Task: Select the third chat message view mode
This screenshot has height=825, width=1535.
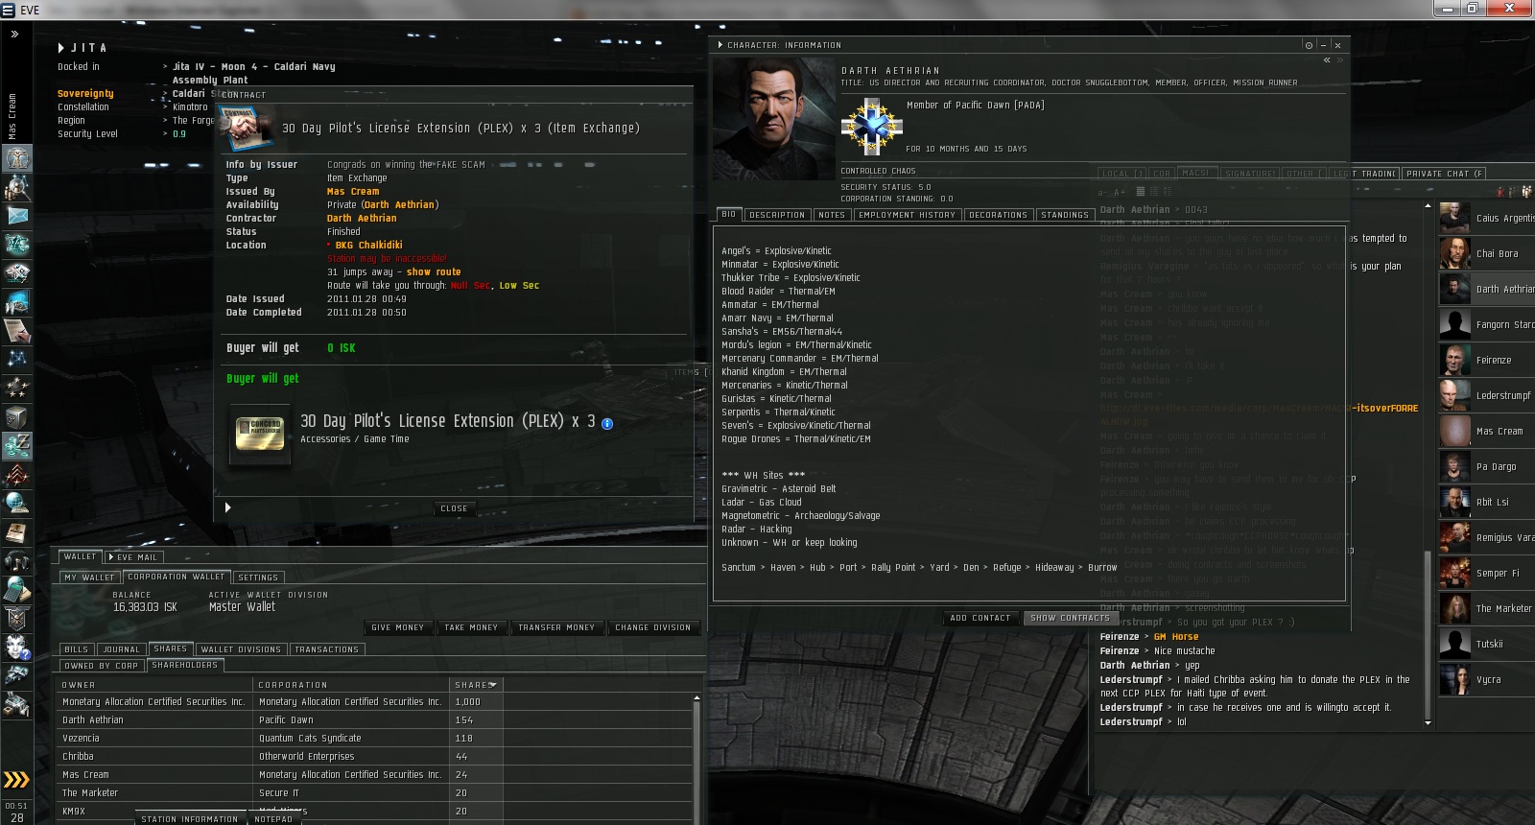Action: point(1168,192)
